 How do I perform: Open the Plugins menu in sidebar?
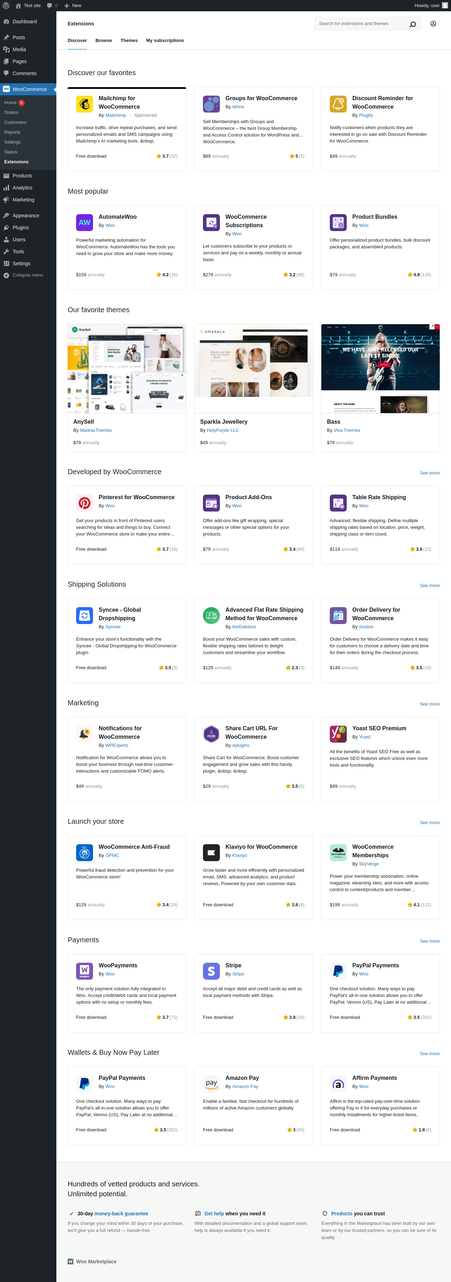(x=20, y=228)
